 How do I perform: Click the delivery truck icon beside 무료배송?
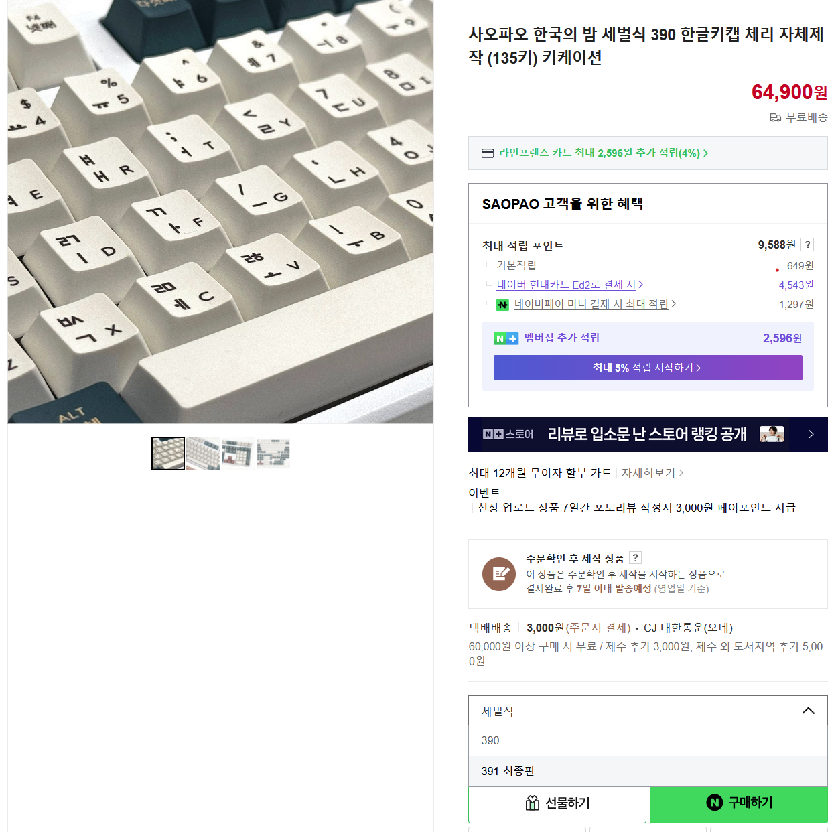coord(776,117)
